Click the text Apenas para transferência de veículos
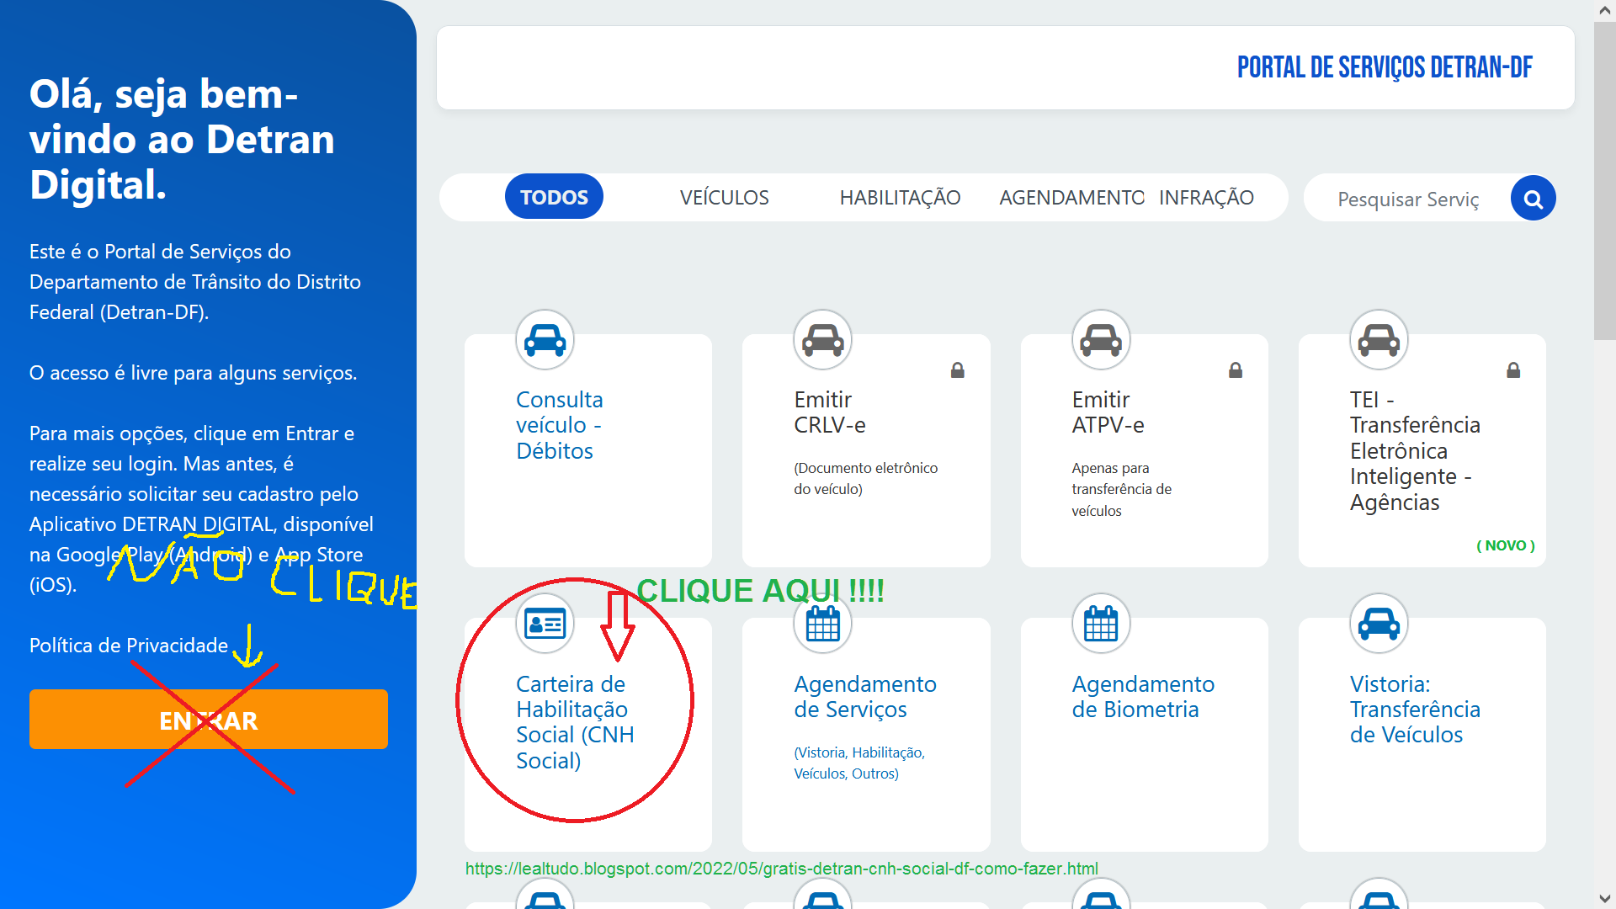The width and height of the screenshot is (1616, 909). [1121, 489]
